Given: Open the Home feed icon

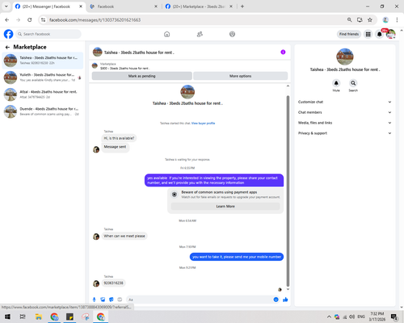Looking at the screenshot, I should (x=167, y=34).
